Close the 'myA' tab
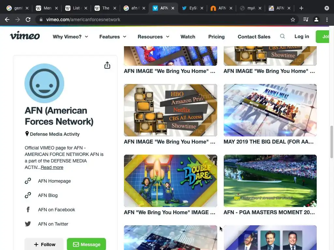This screenshot has height=250, width=334. pos(260,8)
